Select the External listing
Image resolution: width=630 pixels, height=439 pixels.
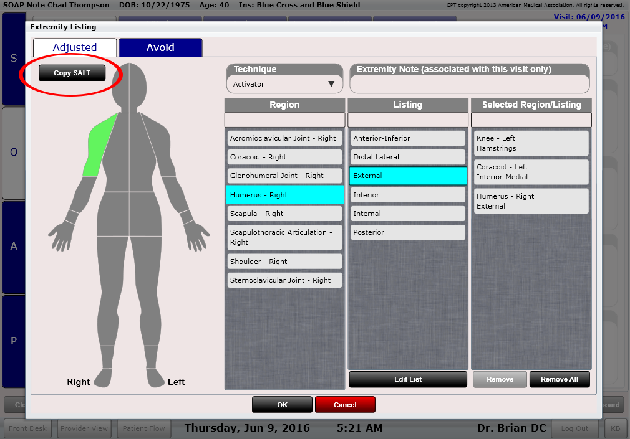(407, 176)
